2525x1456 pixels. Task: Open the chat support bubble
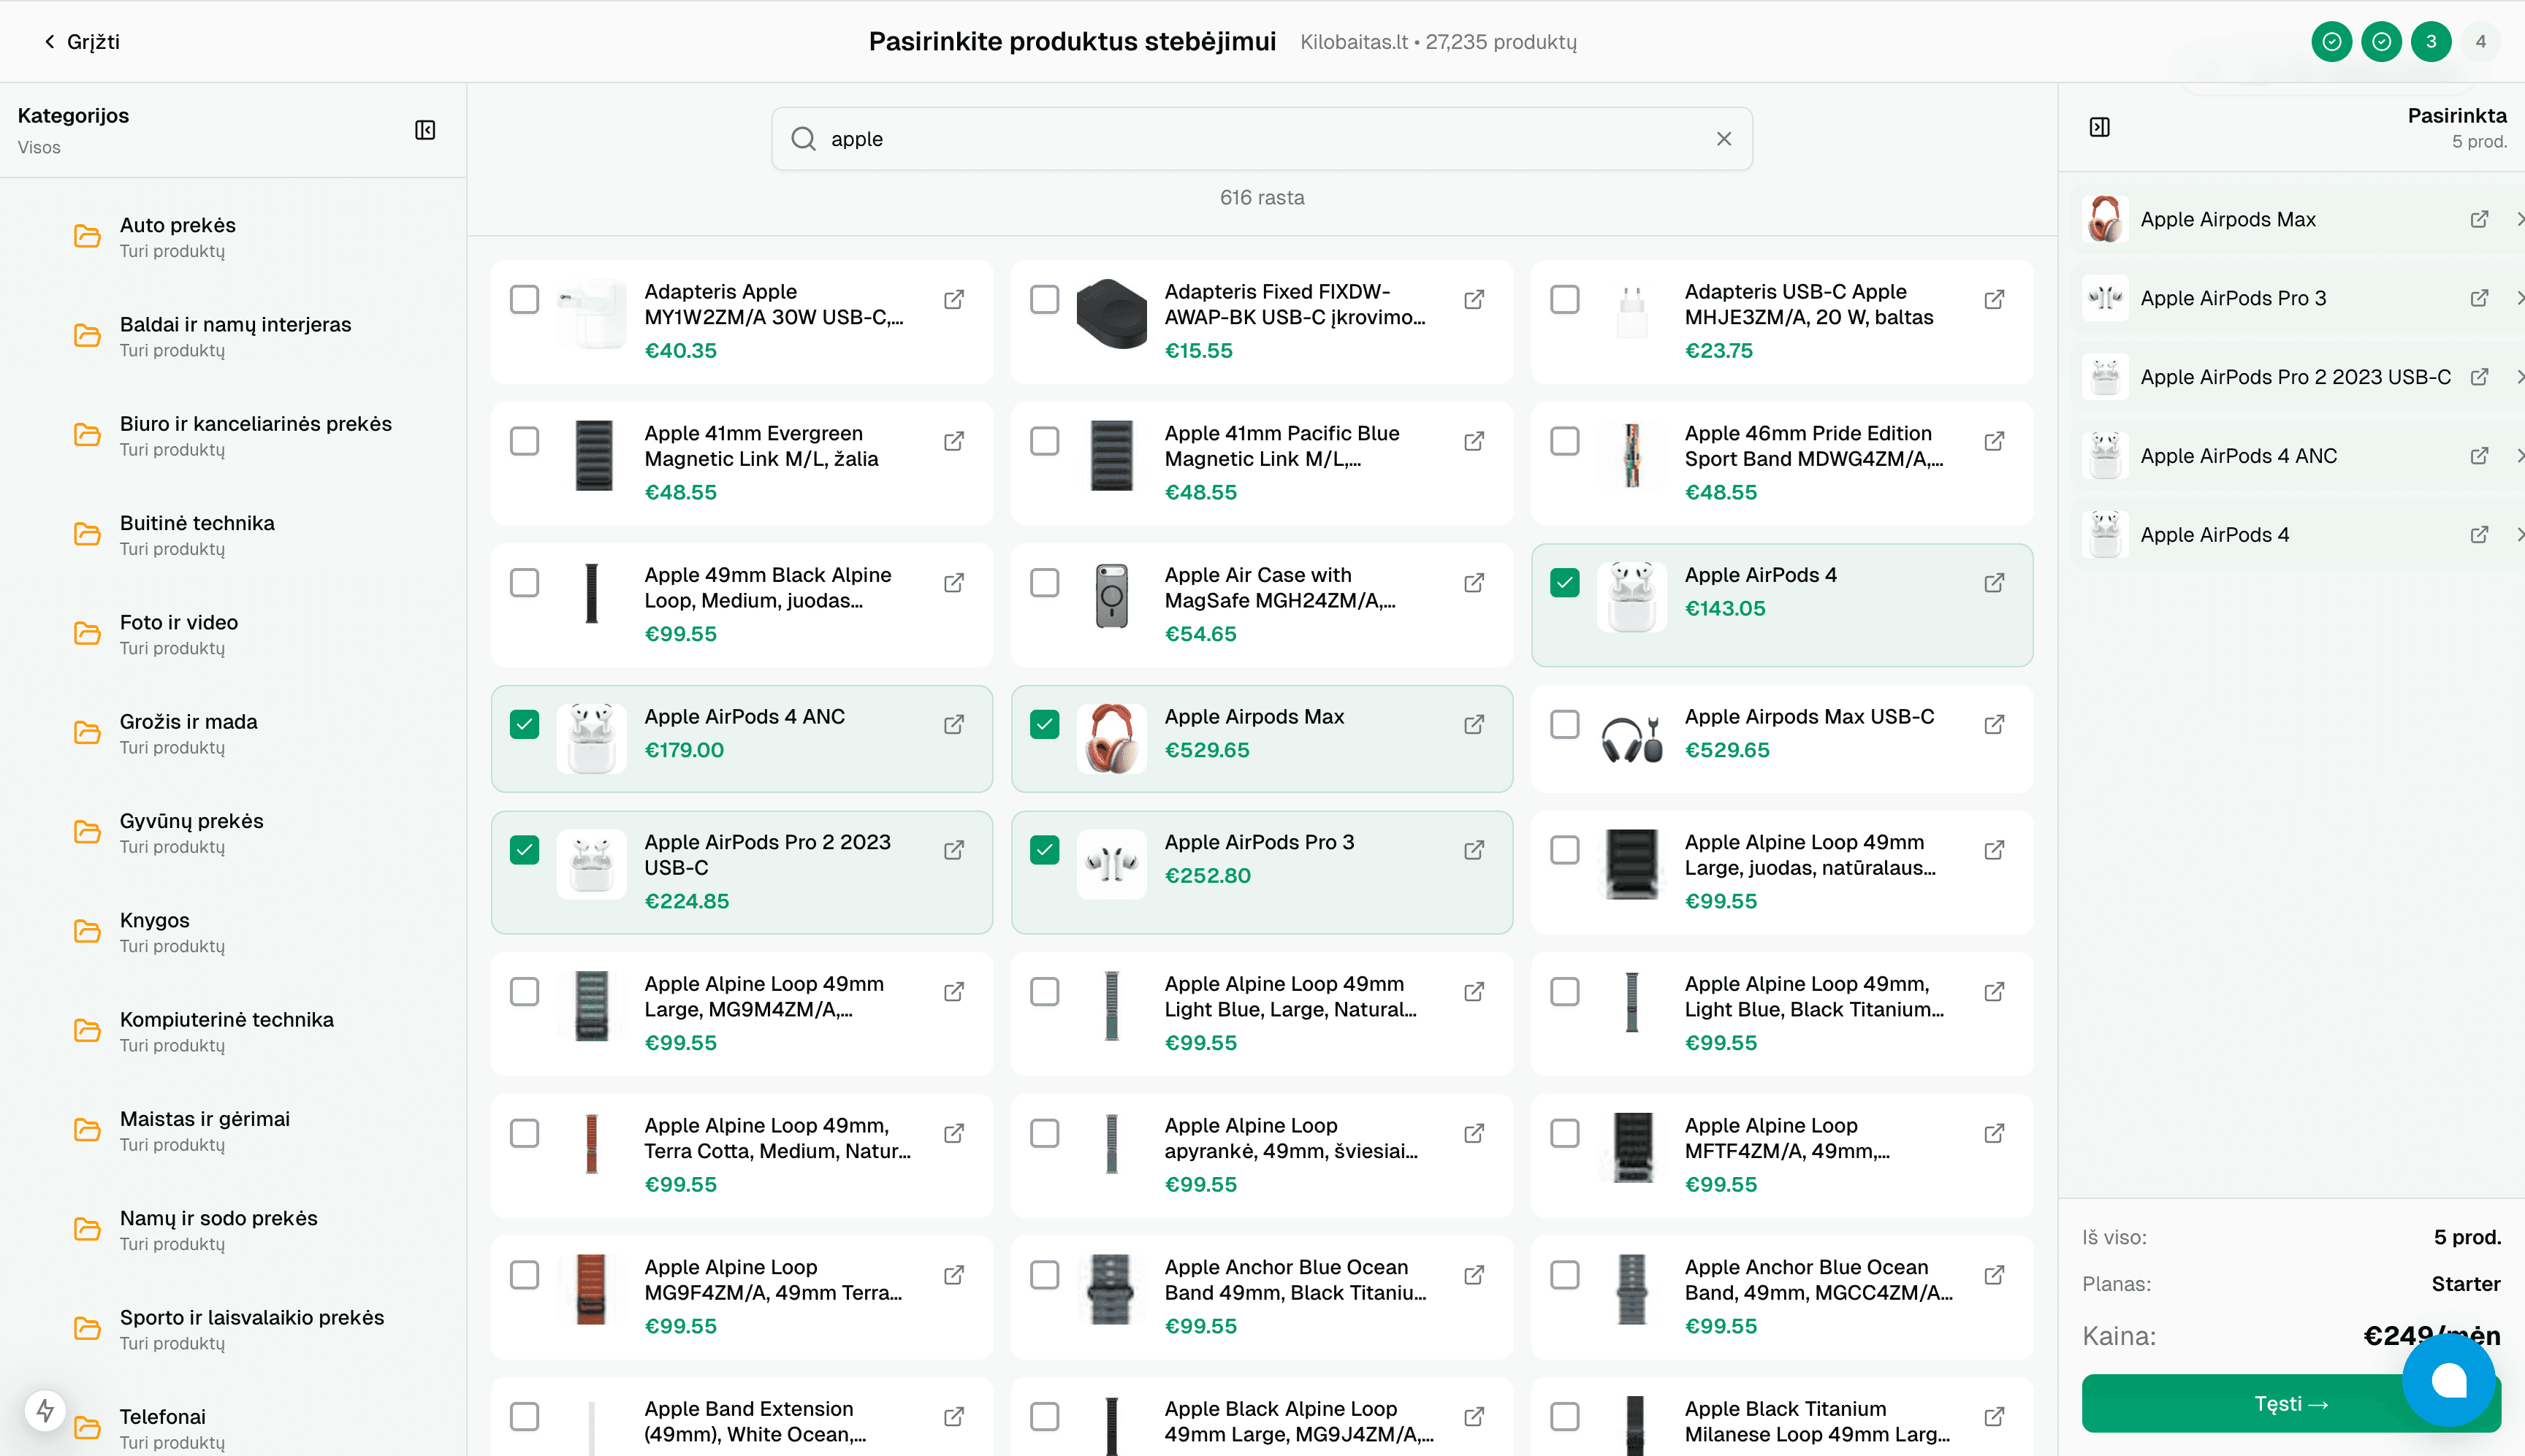2448,1381
